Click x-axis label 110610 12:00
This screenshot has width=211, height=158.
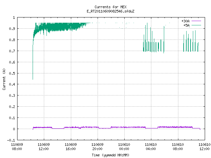coord(204,147)
